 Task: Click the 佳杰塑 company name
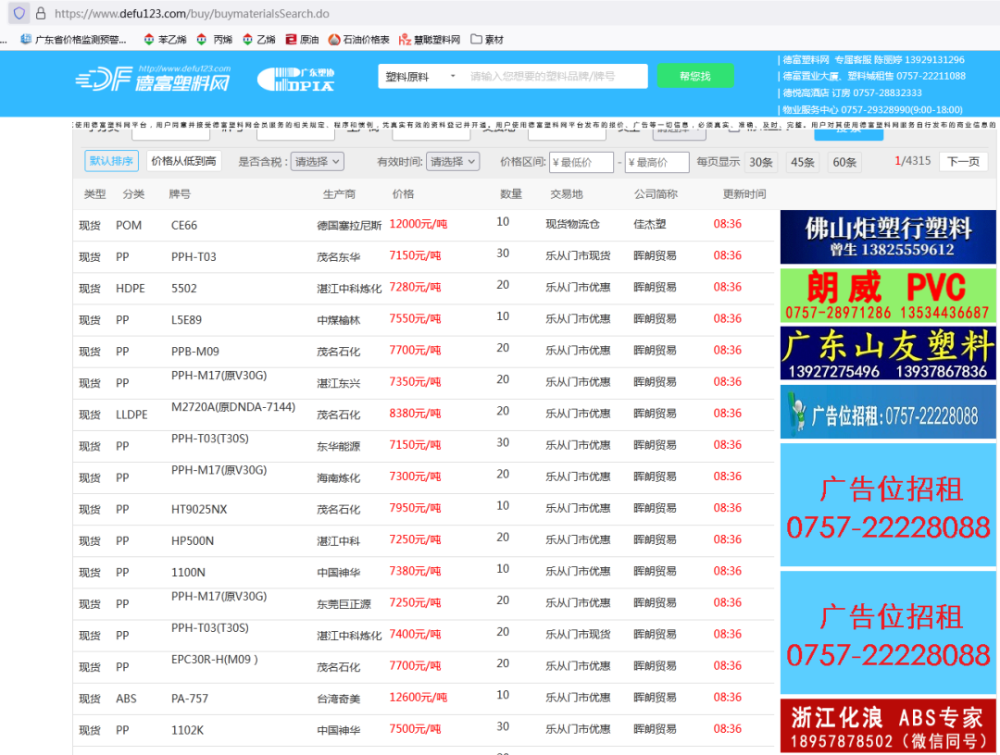point(650,224)
